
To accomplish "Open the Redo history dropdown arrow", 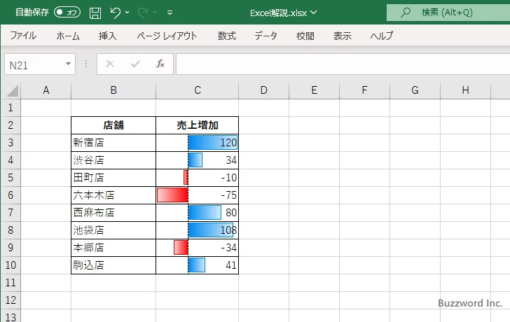I will pos(155,13).
